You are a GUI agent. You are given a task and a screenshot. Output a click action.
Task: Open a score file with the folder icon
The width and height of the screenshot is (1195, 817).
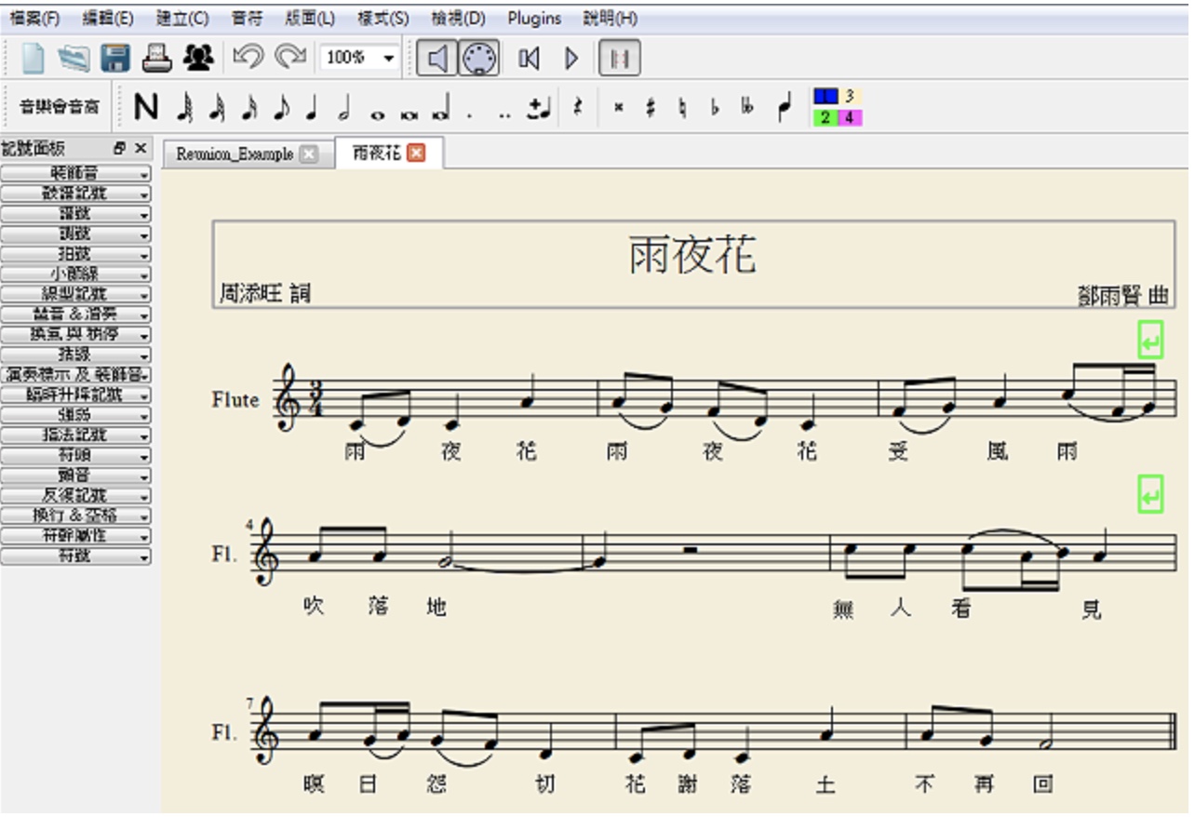pos(74,59)
